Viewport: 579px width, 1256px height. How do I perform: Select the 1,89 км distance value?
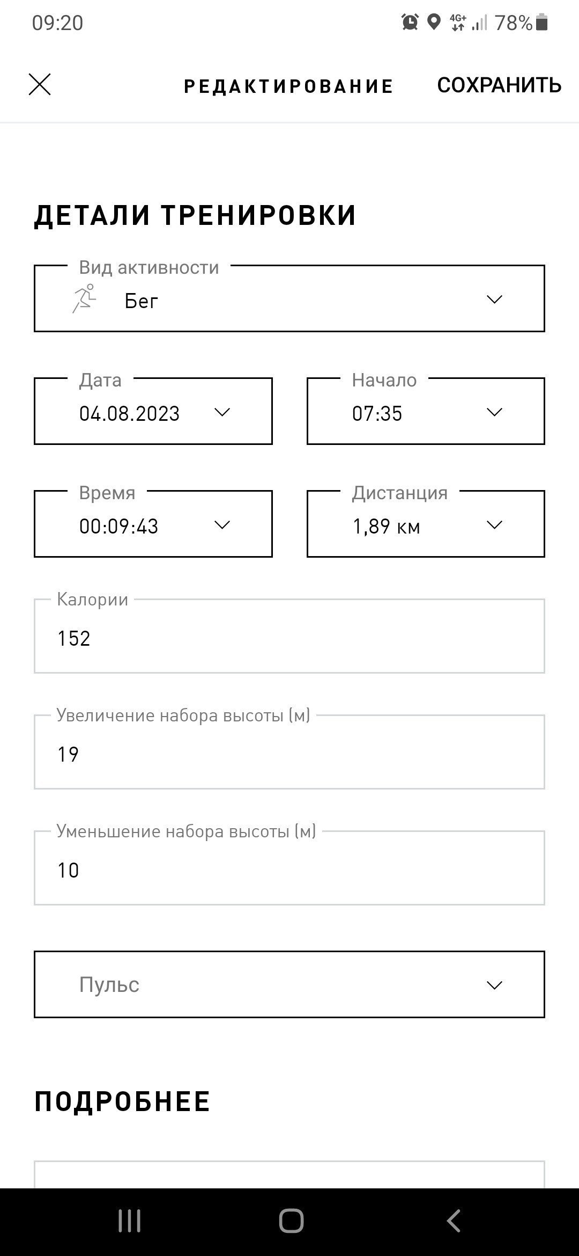click(386, 527)
